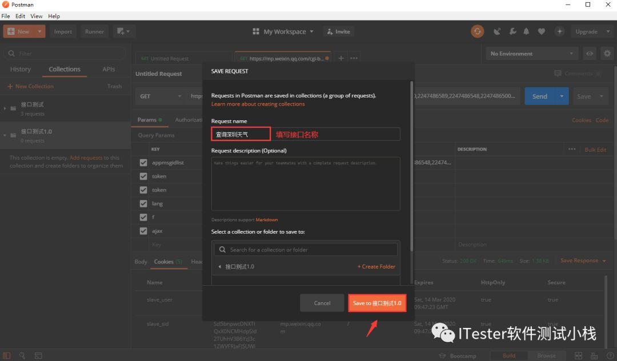This screenshot has width=617, height=361.
Task: Click the search icon in collection search box
Action: pos(222,250)
